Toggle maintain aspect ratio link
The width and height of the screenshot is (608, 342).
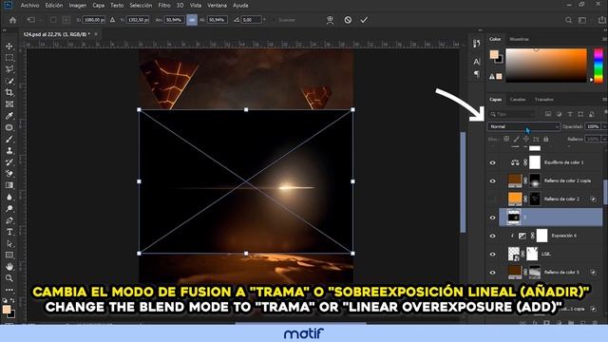192,20
